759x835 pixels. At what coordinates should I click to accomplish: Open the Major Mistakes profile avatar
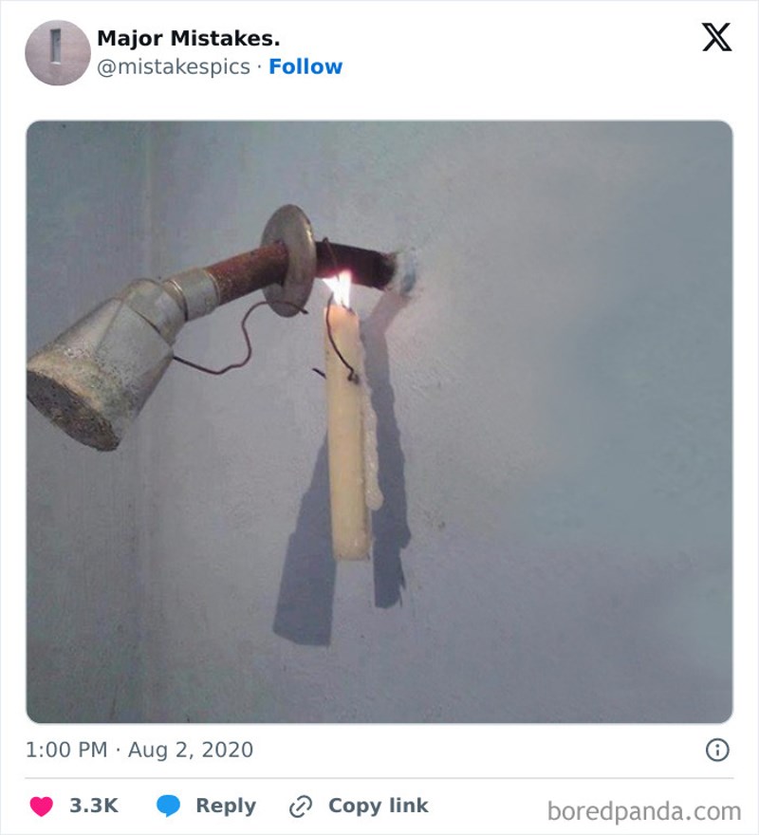(58, 53)
